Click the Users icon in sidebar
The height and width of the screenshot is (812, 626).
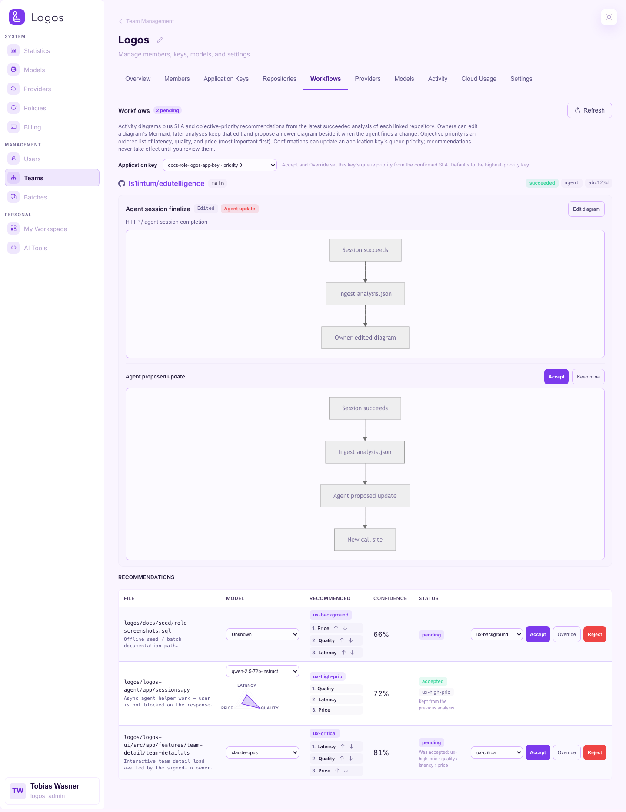click(13, 159)
